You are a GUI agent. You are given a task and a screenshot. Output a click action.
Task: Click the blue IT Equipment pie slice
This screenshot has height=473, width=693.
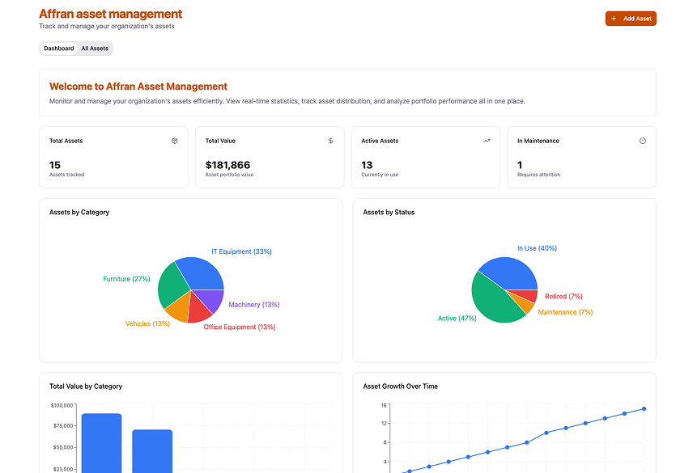(x=202, y=272)
